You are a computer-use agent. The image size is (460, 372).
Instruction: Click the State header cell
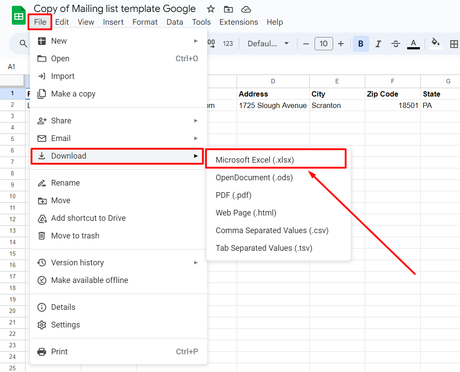click(x=440, y=94)
